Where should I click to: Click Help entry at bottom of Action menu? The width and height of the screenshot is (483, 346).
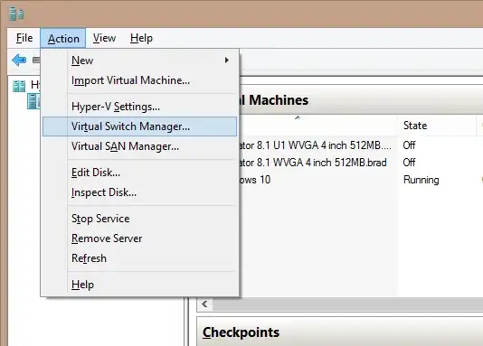tap(140, 285)
